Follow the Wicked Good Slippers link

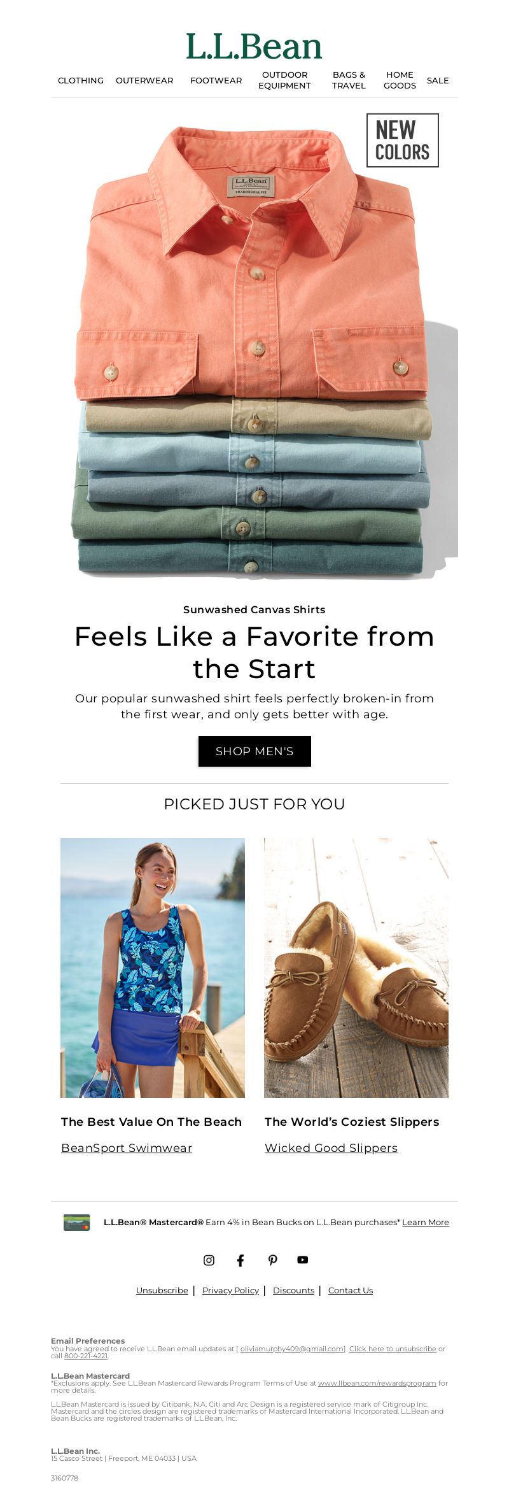coord(331,1147)
